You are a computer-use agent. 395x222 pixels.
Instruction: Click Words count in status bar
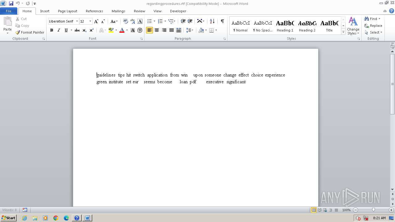coord(10,210)
